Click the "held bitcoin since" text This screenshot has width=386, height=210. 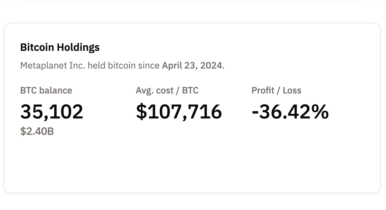(124, 65)
